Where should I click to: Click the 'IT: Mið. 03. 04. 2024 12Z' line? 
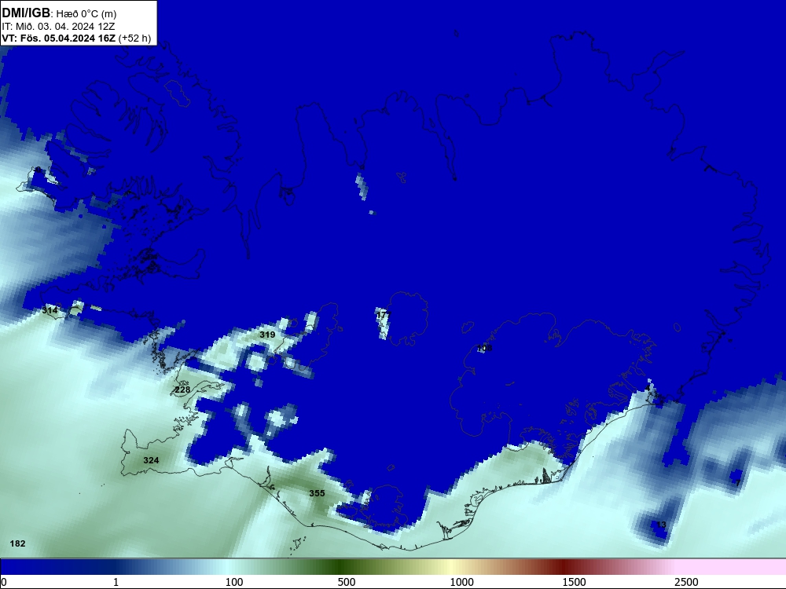click(x=58, y=27)
